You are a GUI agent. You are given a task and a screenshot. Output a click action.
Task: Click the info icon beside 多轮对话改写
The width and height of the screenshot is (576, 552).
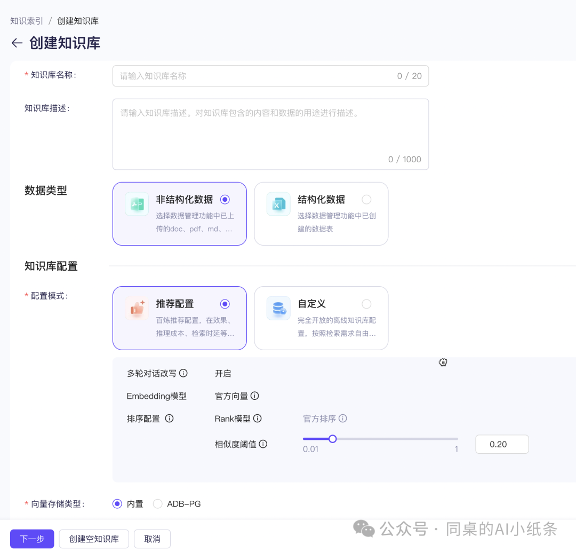point(183,373)
